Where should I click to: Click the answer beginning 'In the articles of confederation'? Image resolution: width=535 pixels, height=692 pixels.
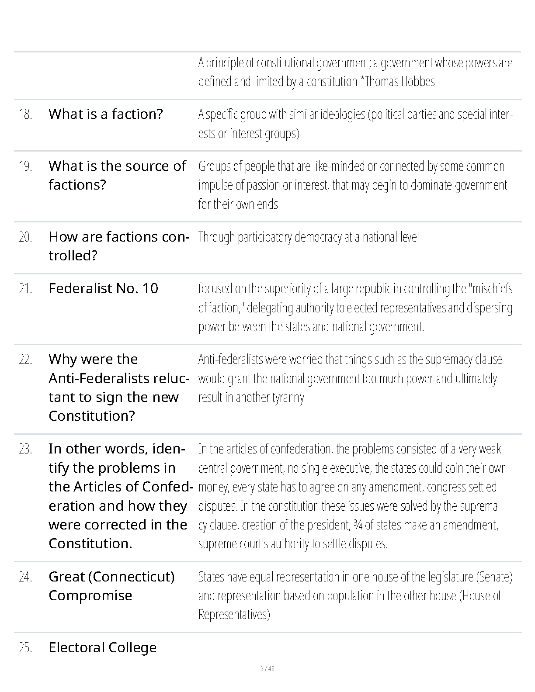pos(353,496)
